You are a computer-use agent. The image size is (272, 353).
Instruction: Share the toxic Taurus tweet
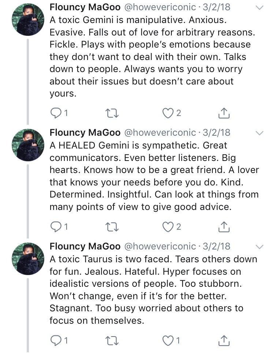(x=224, y=341)
